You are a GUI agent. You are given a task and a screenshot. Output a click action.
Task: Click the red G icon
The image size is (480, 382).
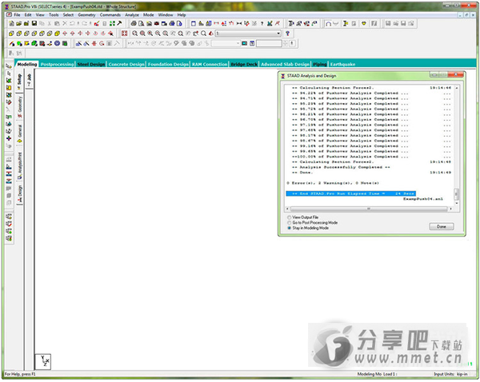click(102, 43)
